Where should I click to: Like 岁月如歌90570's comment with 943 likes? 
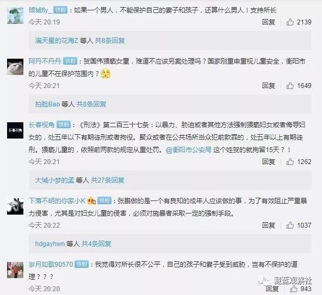[x=294, y=288]
